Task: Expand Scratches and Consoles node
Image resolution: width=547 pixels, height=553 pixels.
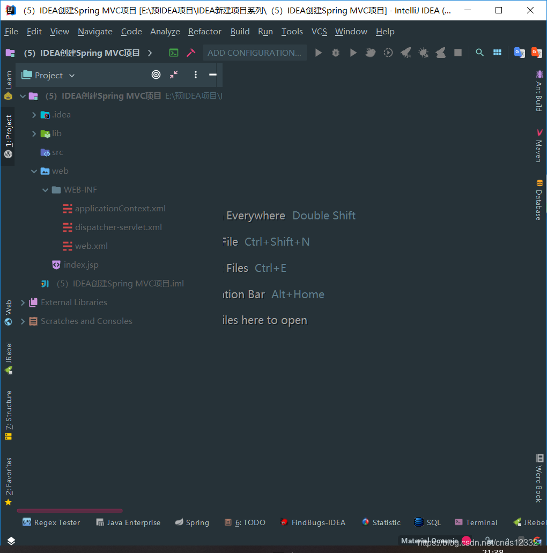Action: 23,321
